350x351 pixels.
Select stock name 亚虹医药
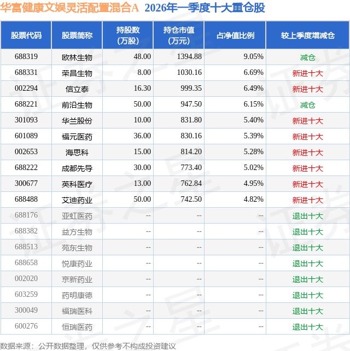[x=77, y=217]
